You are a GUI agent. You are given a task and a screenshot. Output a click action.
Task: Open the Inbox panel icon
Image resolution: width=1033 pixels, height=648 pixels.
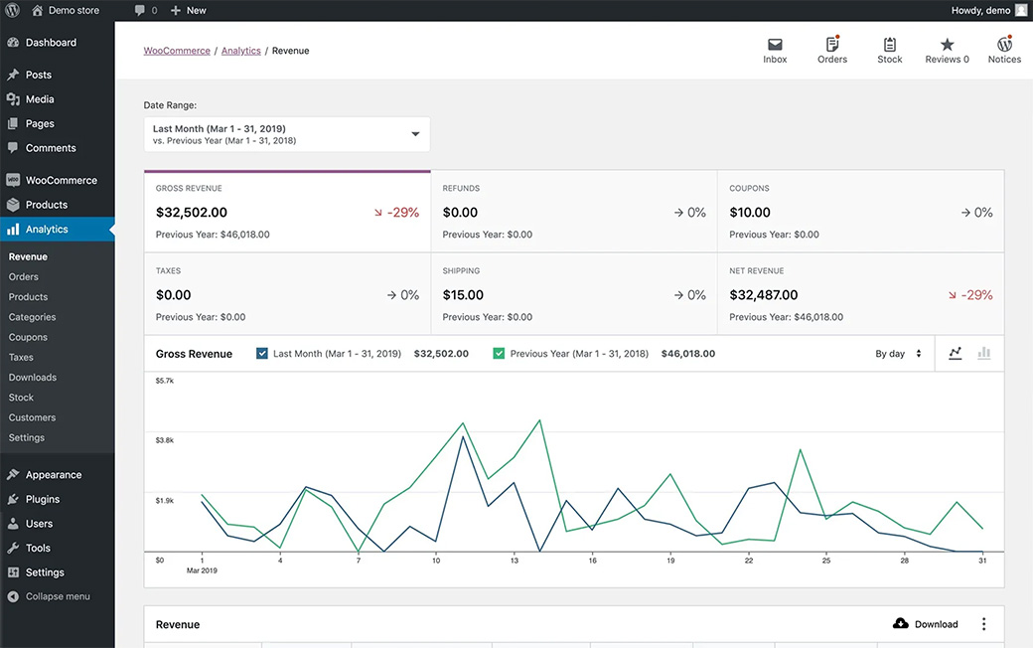click(775, 45)
